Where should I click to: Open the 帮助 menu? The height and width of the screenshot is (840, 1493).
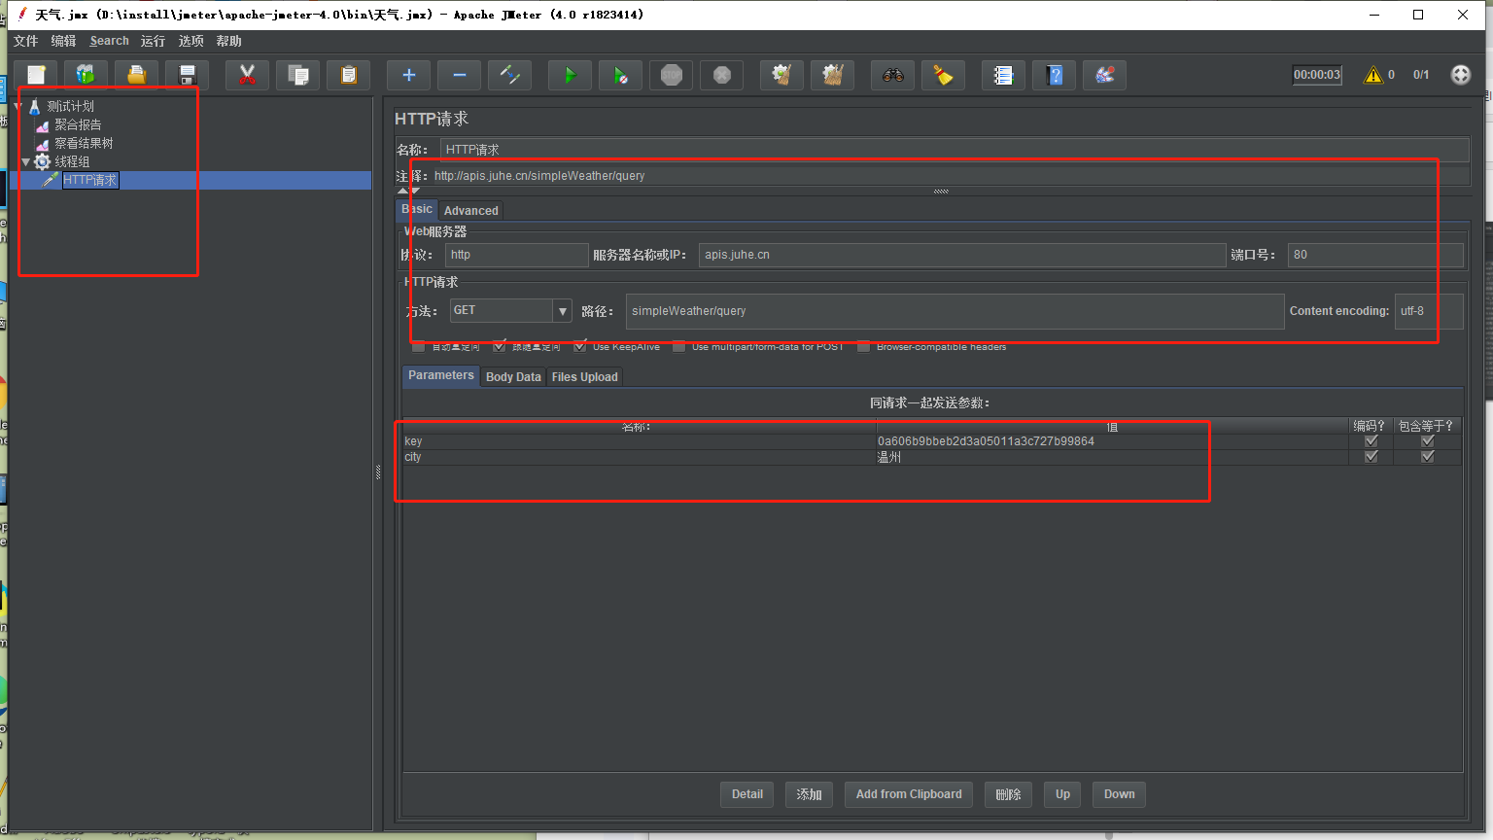pos(229,41)
